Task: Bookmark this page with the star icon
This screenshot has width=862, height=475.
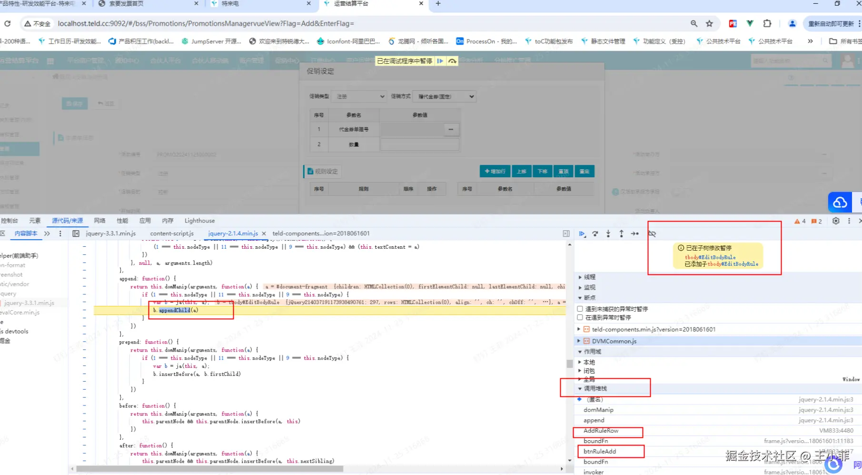Action: [x=709, y=23]
